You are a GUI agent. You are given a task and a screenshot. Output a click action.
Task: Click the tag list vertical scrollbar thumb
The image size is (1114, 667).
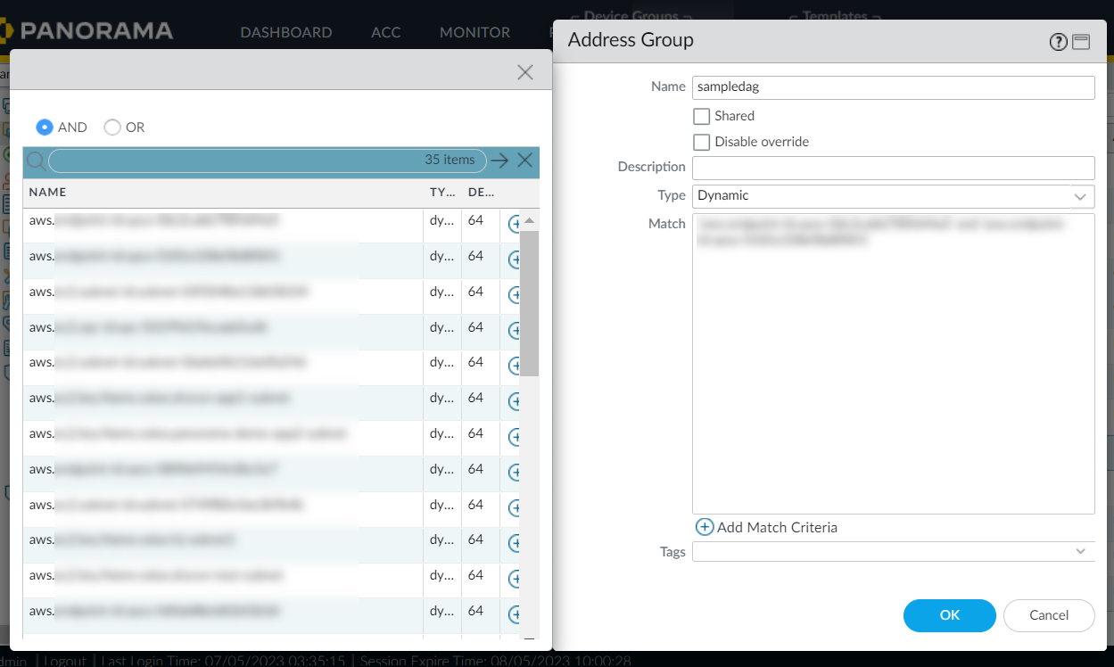tap(529, 303)
